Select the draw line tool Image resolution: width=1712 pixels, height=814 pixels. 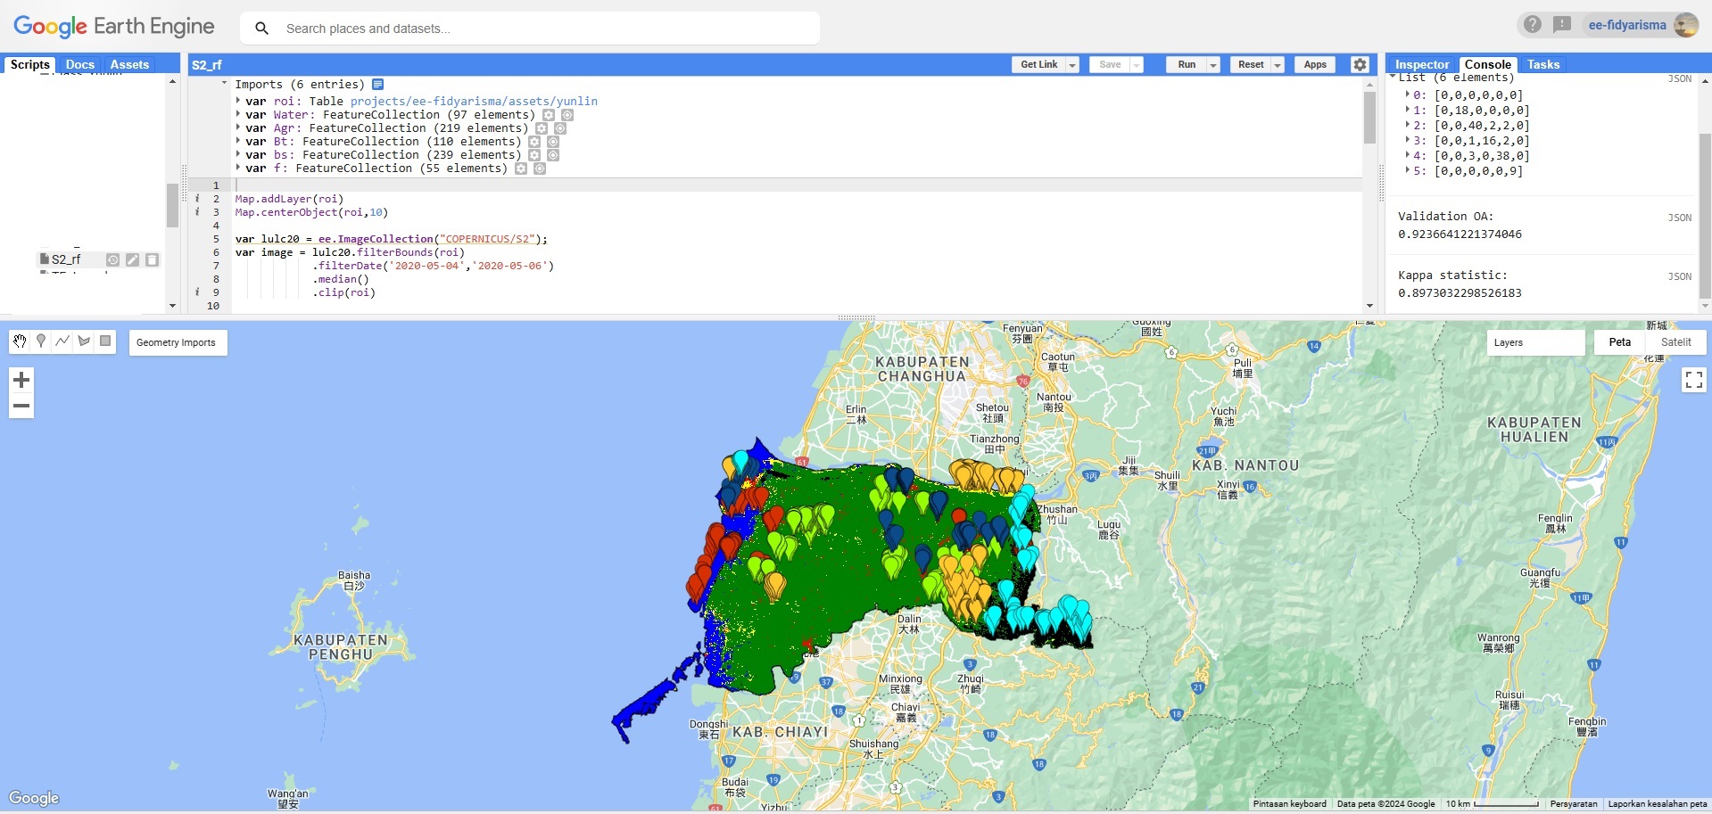62,341
